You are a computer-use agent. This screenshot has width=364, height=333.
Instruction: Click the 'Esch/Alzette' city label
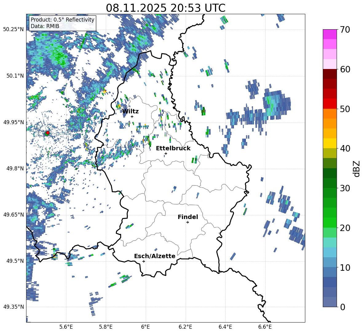coord(155,256)
